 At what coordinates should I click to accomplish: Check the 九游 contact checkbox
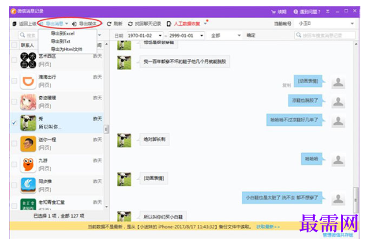point(15,164)
